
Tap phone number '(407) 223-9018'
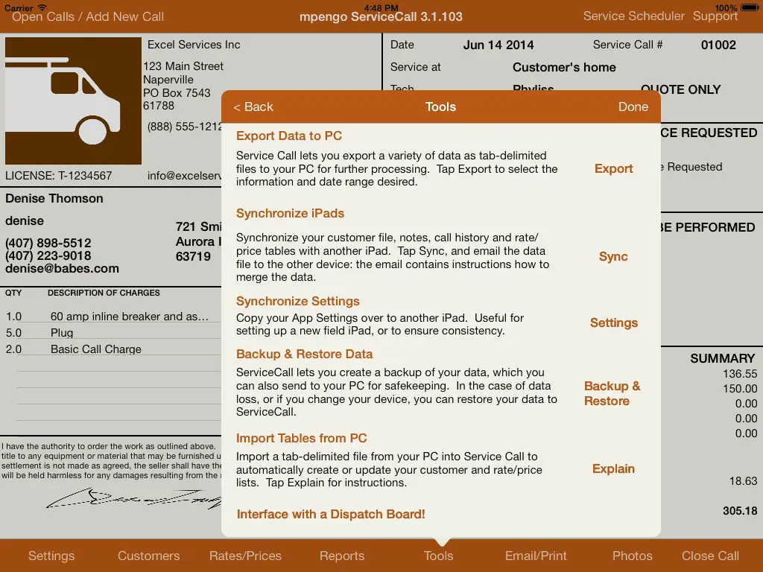click(x=48, y=255)
